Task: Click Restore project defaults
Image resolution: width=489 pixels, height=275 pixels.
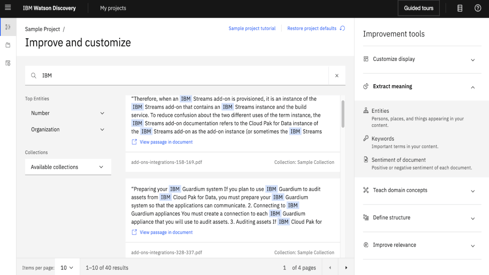Action: pyautogui.click(x=312, y=28)
